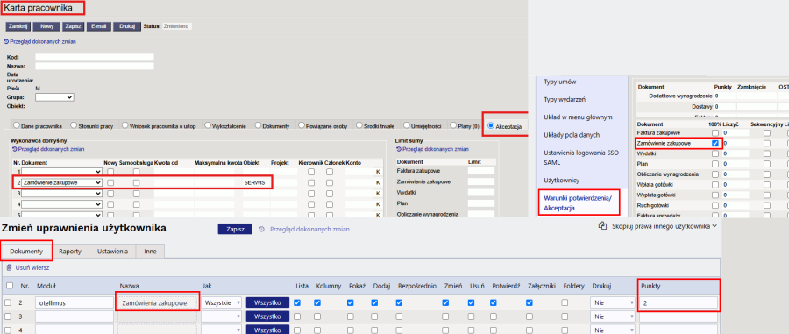Open Przegląd dokonanych zmian under Karta pracownika toolbar
This screenshot has height=334, width=789.
(40, 42)
